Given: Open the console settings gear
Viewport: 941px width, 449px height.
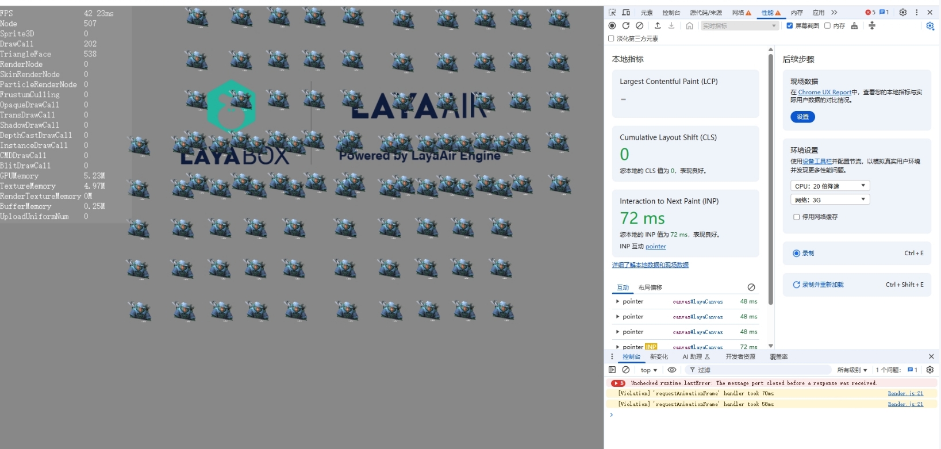Looking at the screenshot, I should click(x=930, y=370).
